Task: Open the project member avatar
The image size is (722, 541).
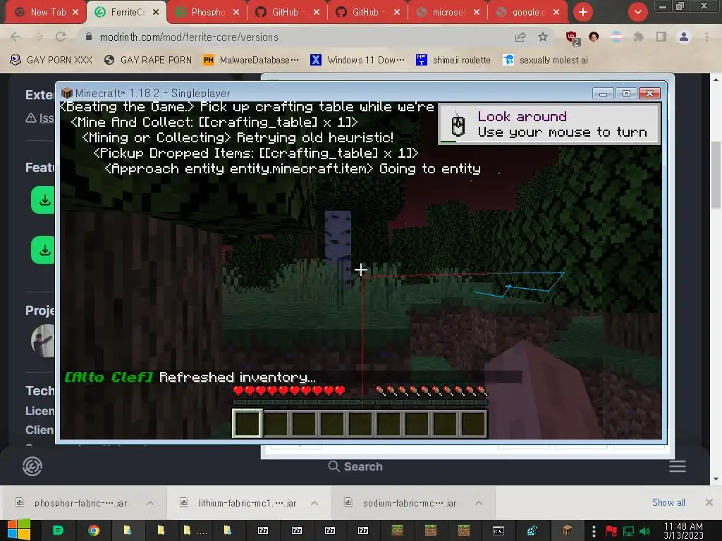Action: pos(43,341)
